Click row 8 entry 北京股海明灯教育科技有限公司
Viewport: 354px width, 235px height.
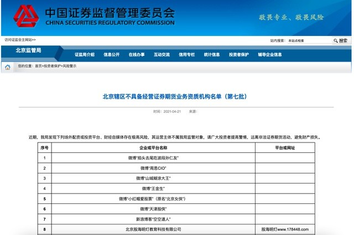(x=153, y=229)
